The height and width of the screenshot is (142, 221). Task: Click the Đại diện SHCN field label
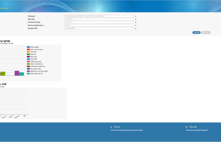(33, 28)
